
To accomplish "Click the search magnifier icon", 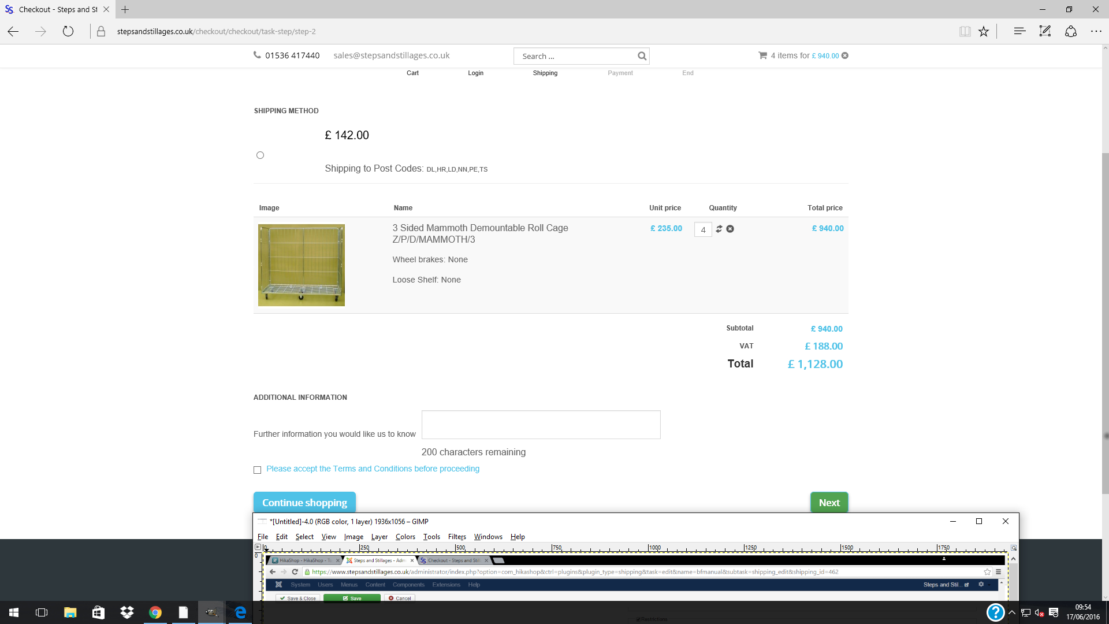I will [642, 56].
